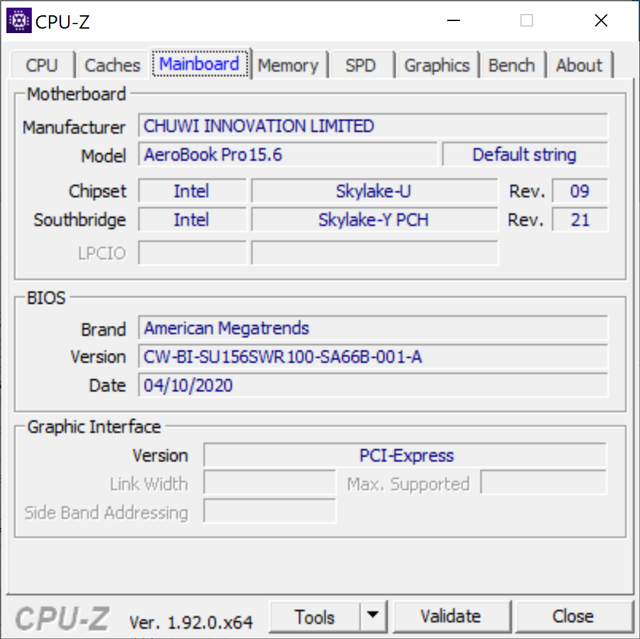This screenshot has height=639, width=640.
Task: Click the empty Side Band Addressing field
Action: 270,511
